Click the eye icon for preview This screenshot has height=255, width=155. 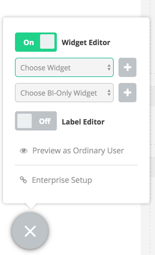[24, 151]
